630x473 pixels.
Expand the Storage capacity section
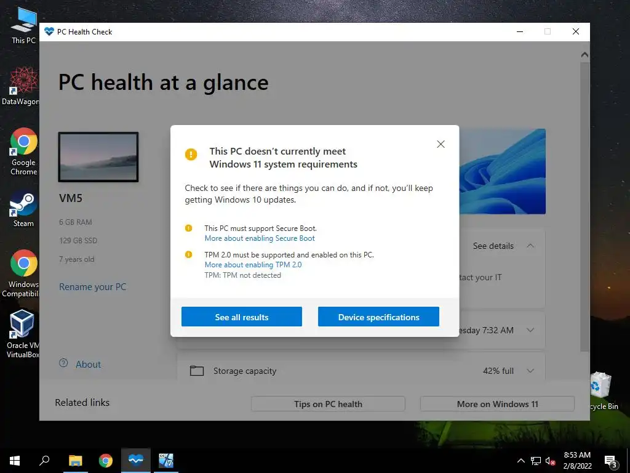[x=530, y=370]
